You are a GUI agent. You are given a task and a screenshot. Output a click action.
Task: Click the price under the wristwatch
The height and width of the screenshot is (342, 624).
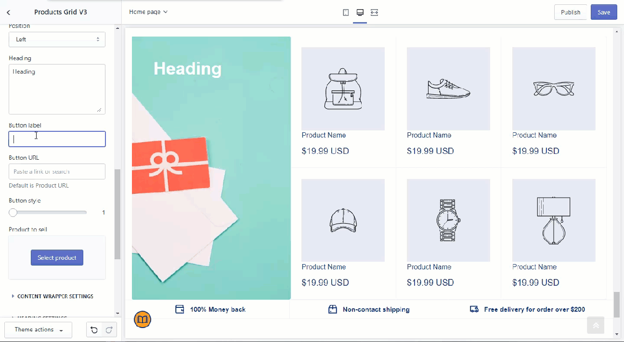coord(430,283)
